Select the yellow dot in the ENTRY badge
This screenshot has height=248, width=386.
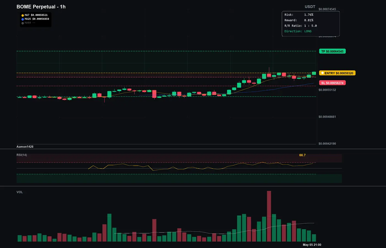coord(322,73)
